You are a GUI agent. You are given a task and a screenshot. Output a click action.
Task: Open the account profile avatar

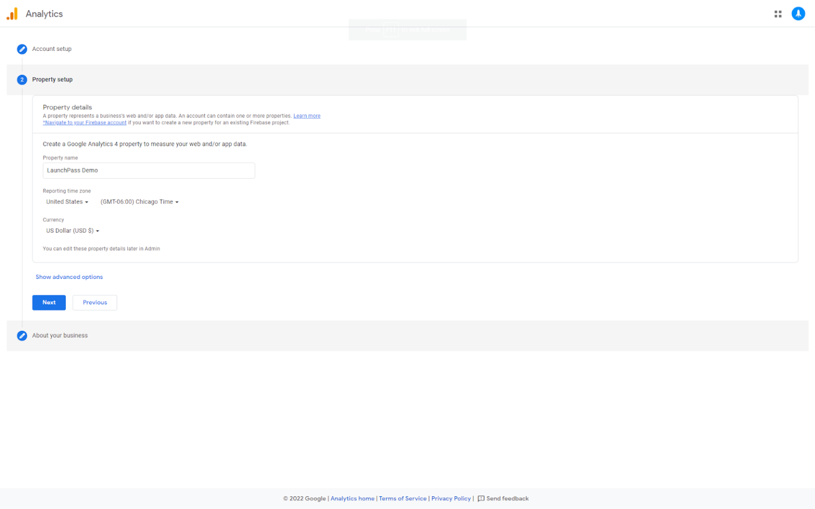point(798,13)
